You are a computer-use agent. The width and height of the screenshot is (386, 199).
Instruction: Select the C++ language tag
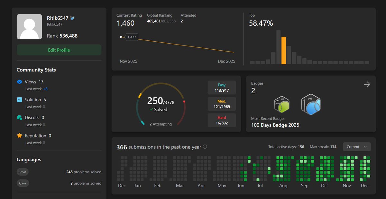point(23,183)
